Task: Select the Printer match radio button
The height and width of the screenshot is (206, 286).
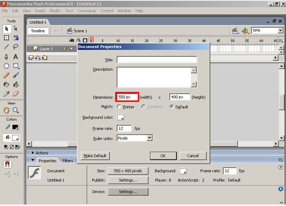Action: coord(119,106)
